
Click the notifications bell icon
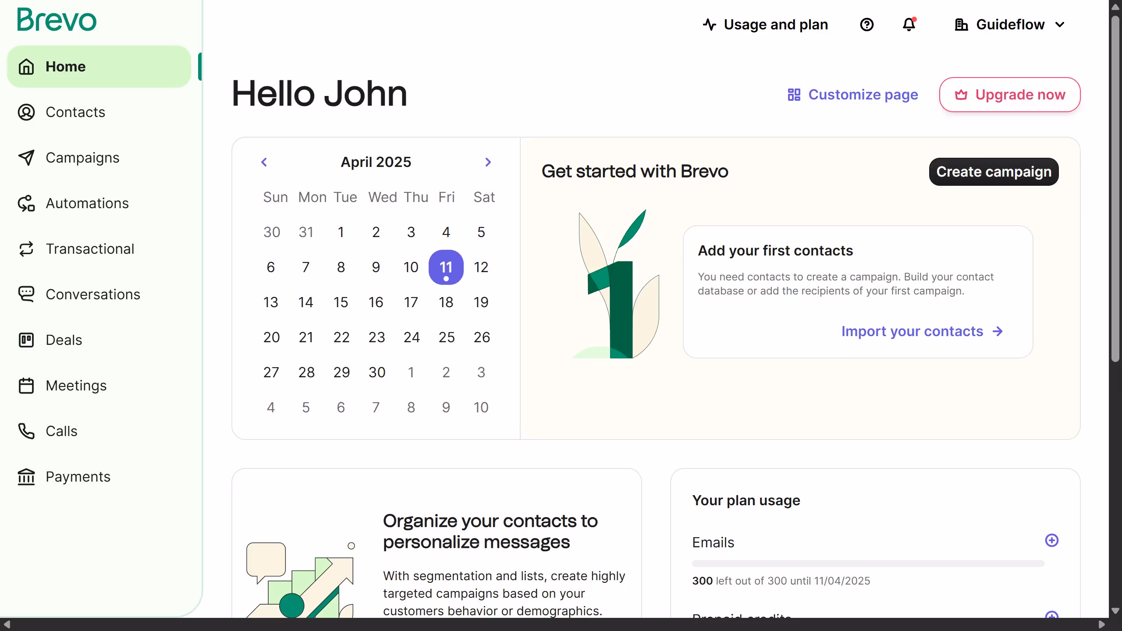click(909, 25)
